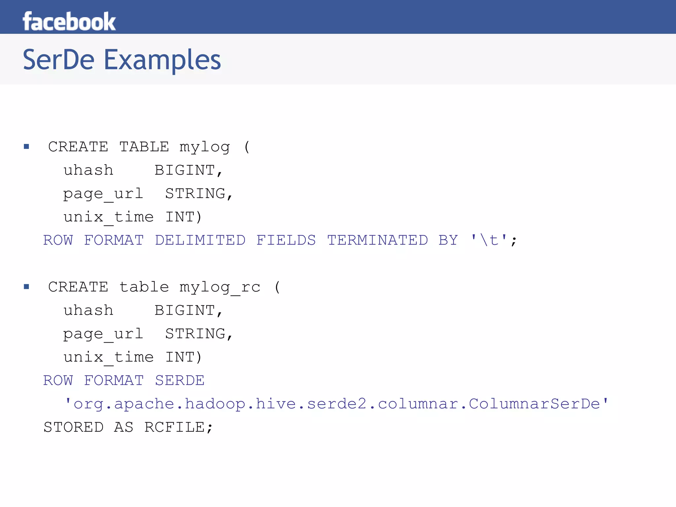676x507 pixels.
Task: Click the second square bullet marker
Action: click(x=26, y=287)
